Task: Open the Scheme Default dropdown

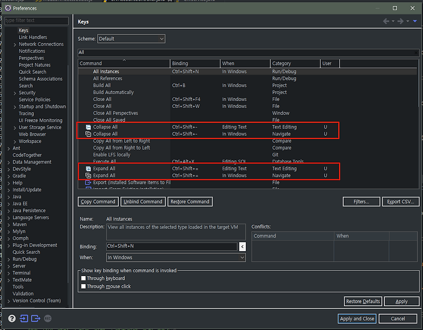Action: (x=131, y=39)
